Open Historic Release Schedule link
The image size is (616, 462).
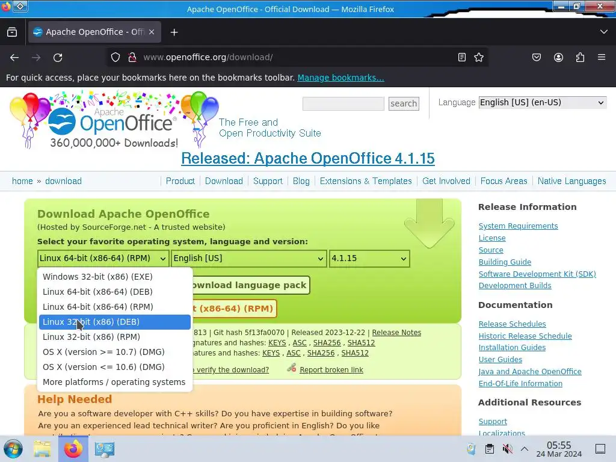pos(525,336)
